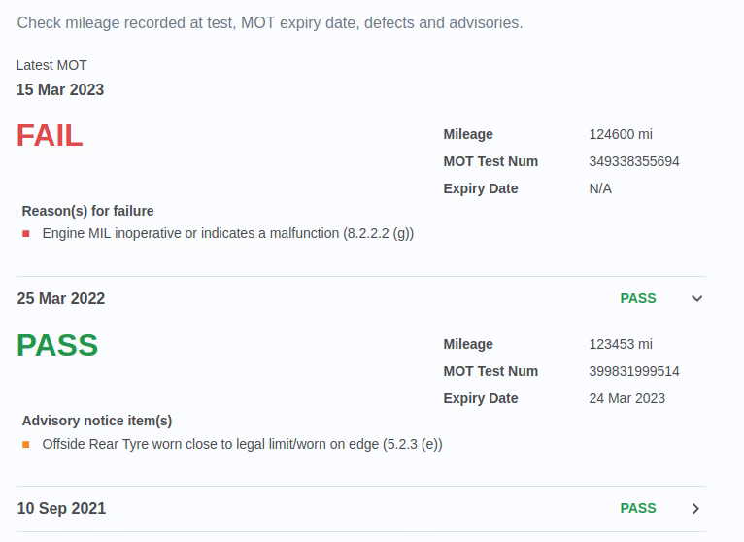
Task: Click the 25 Mar 2022 date header
Action: point(61,299)
